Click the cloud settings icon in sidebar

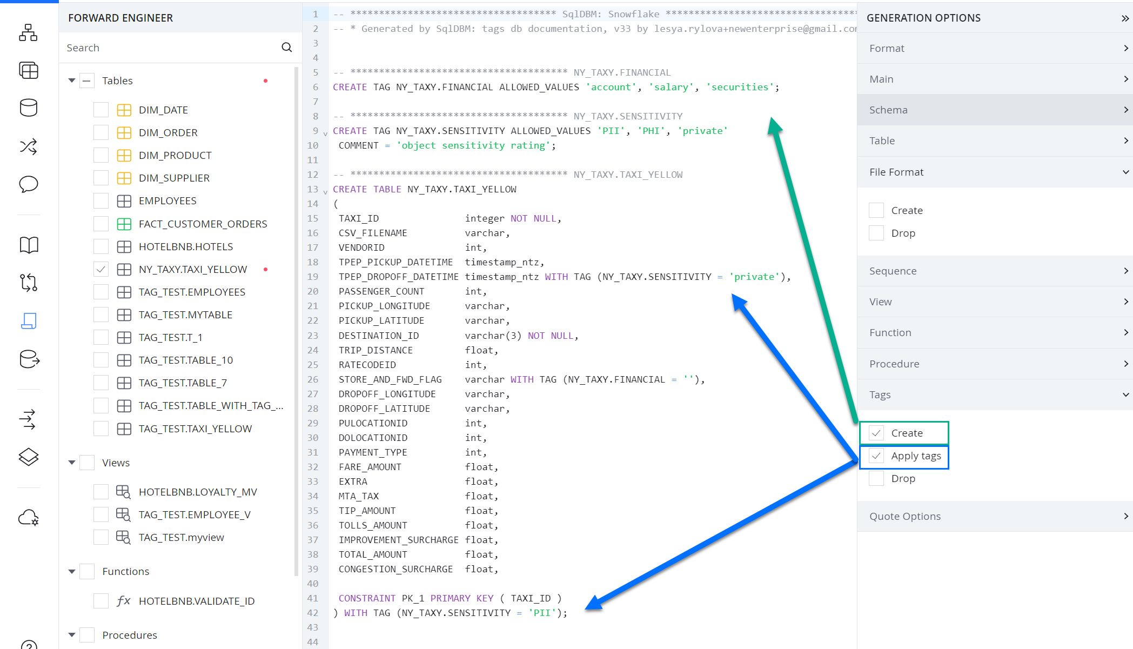coord(28,518)
